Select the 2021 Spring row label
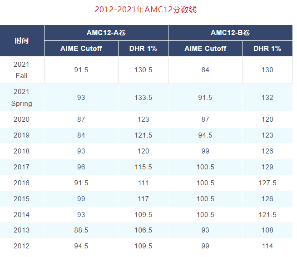This screenshot has width=297, height=257. tap(22, 98)
